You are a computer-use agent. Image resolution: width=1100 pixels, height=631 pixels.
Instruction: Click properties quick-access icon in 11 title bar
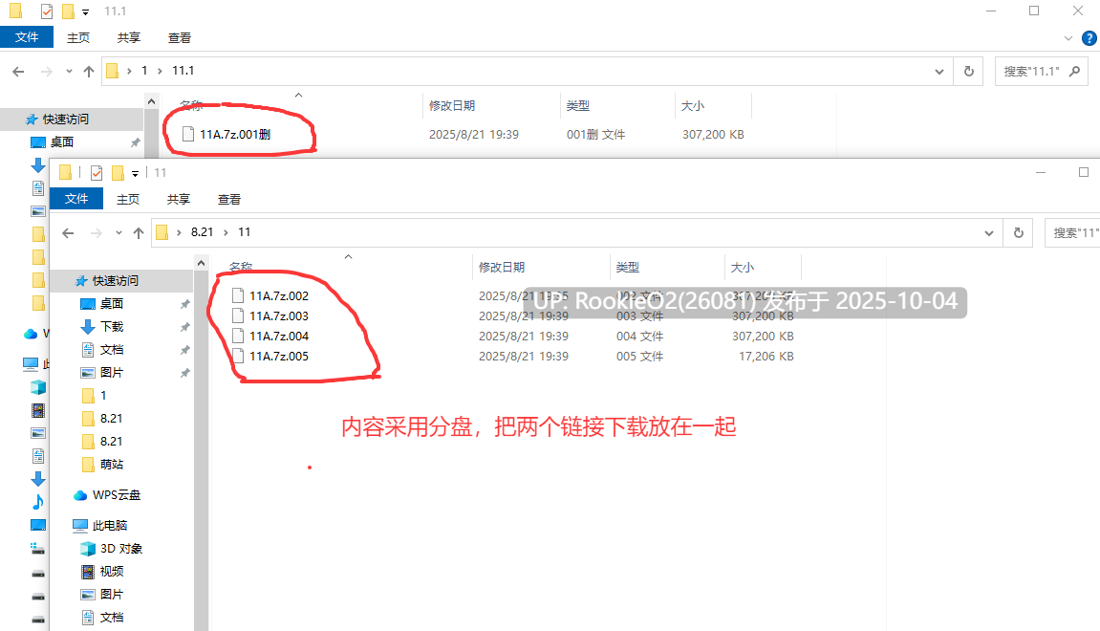click(x=97, y=173)
